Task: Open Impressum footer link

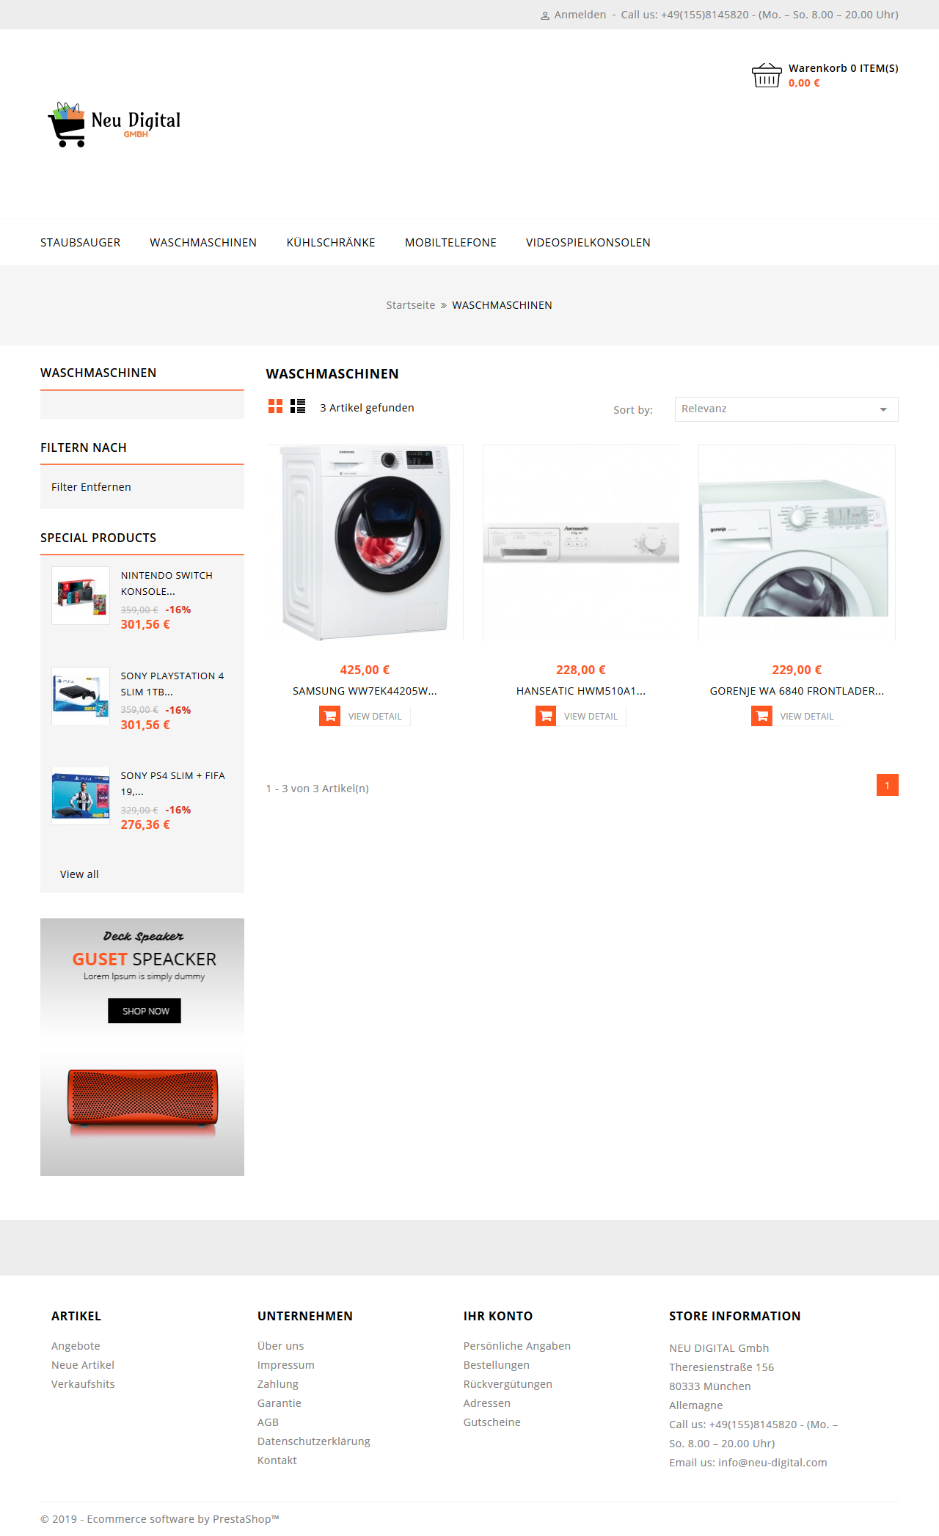Action: click(286, 1365)
